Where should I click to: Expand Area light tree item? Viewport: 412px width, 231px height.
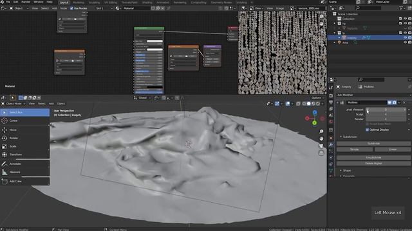click(335, 42)
